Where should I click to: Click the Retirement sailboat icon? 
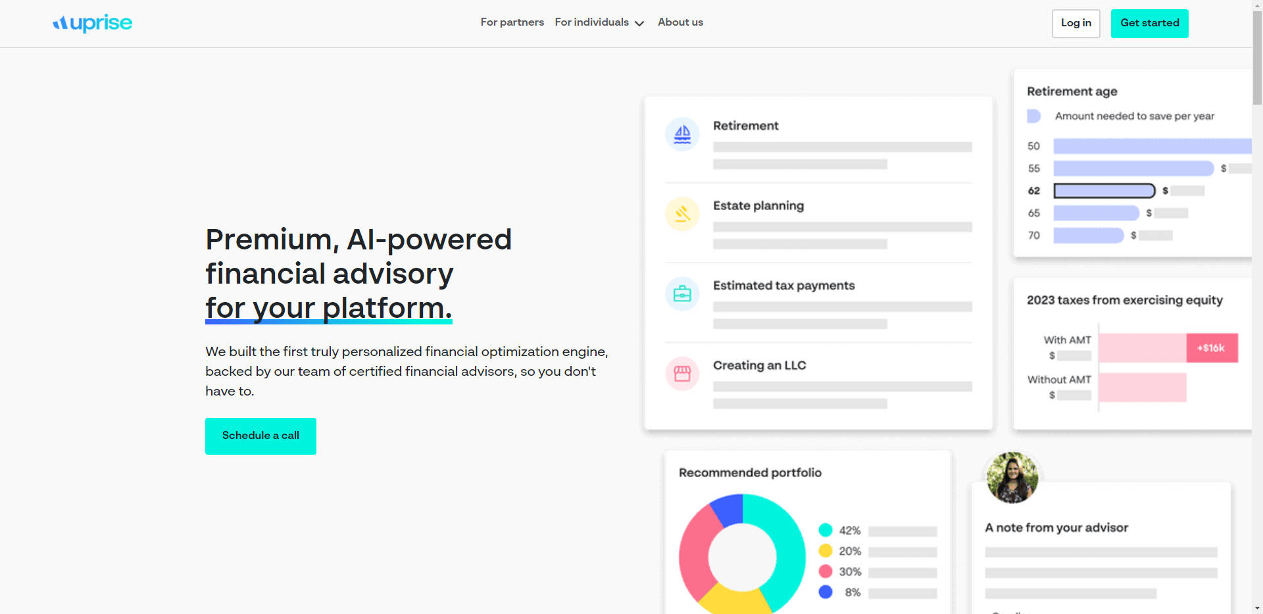pos(682,134)
